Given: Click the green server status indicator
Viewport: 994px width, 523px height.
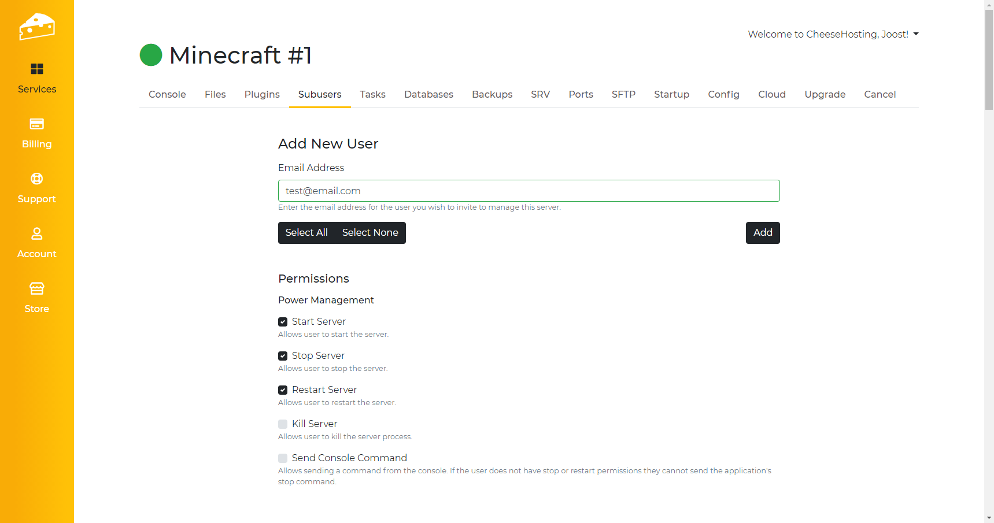Looking at the screenshot, I should [x=151, y=55].
